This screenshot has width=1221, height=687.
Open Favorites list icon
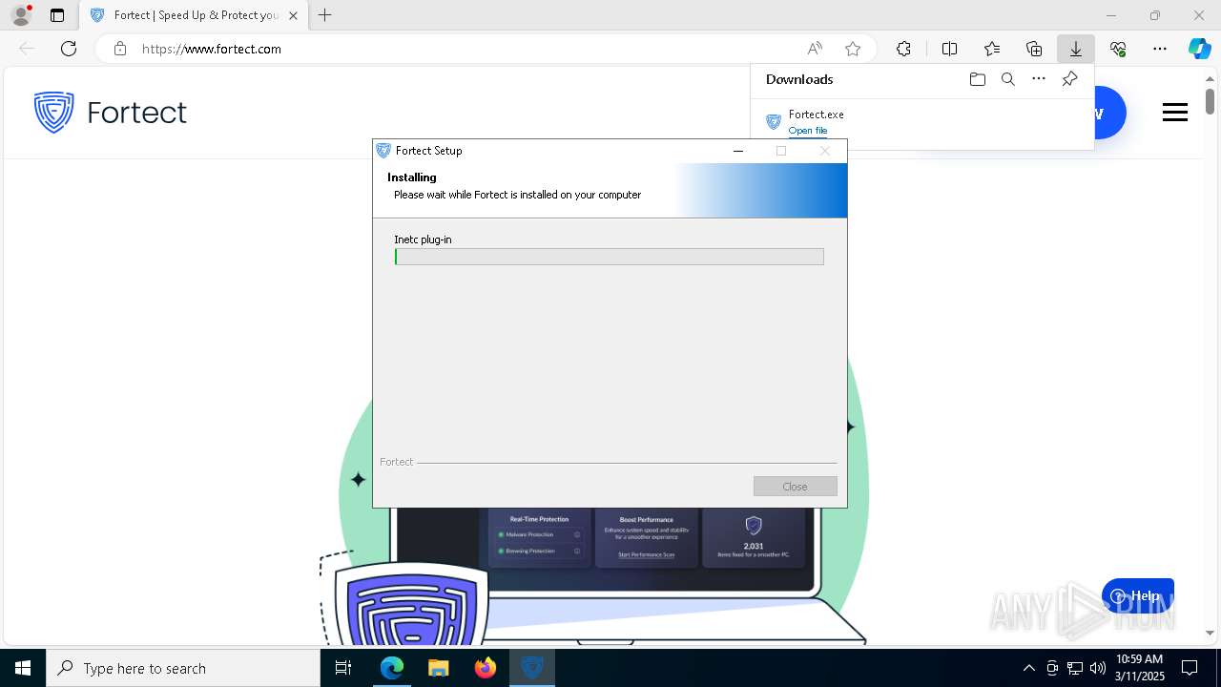tap(992, 49)
